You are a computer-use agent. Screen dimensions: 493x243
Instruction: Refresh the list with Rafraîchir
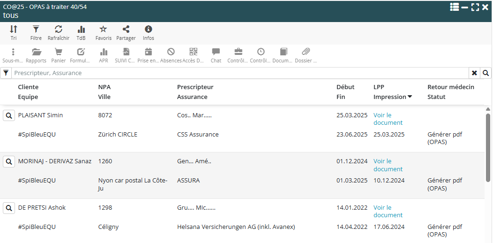[x=59, y=30]
